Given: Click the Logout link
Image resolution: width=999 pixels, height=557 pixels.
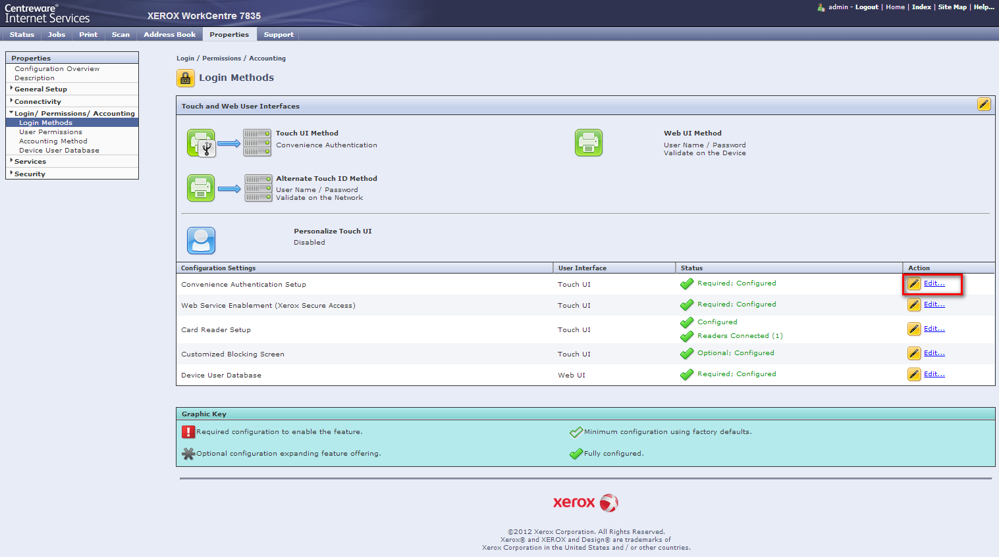Looking at the screenshot, I should coord(867,7).
